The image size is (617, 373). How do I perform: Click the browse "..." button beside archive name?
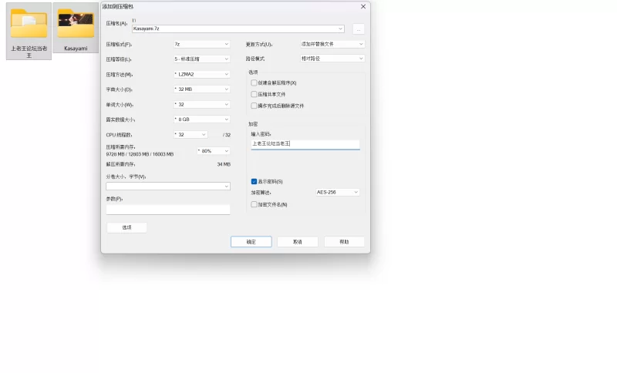coord(359,29)
